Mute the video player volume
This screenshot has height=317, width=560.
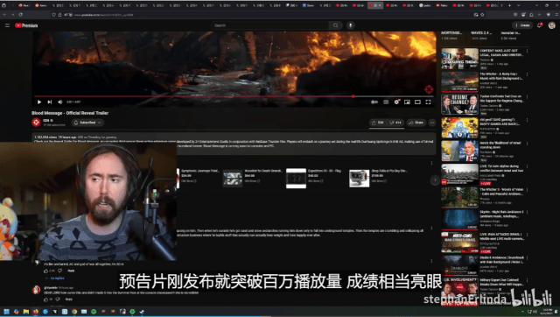60,102
